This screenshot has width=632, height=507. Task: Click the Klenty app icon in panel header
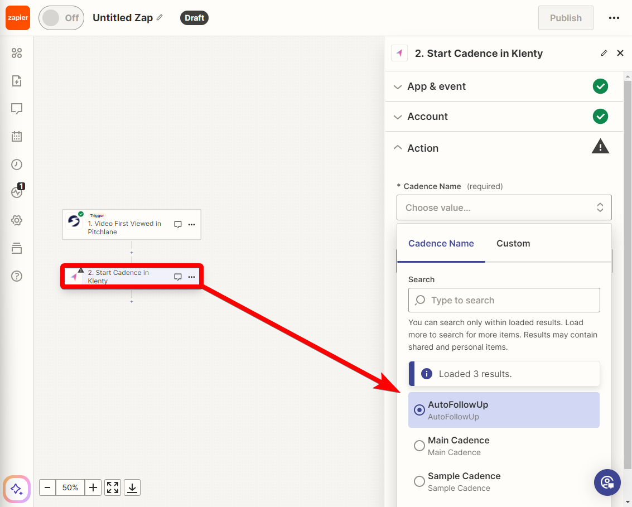pyautogui.click(x=399, y=53)
